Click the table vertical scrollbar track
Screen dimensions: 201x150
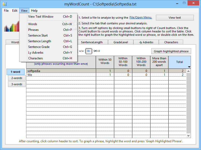(x=189, y=103)
